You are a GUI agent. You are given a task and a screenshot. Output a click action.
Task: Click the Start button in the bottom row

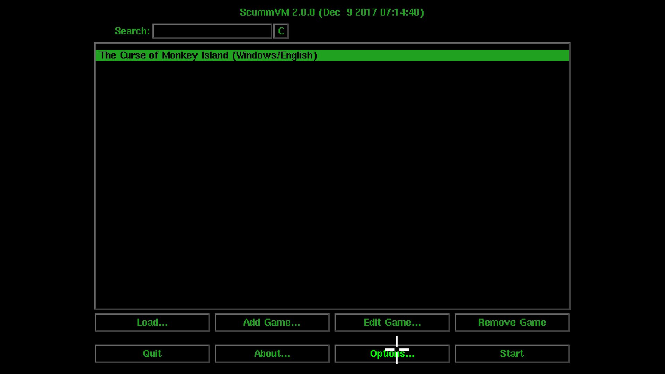(x=512, y=354)
